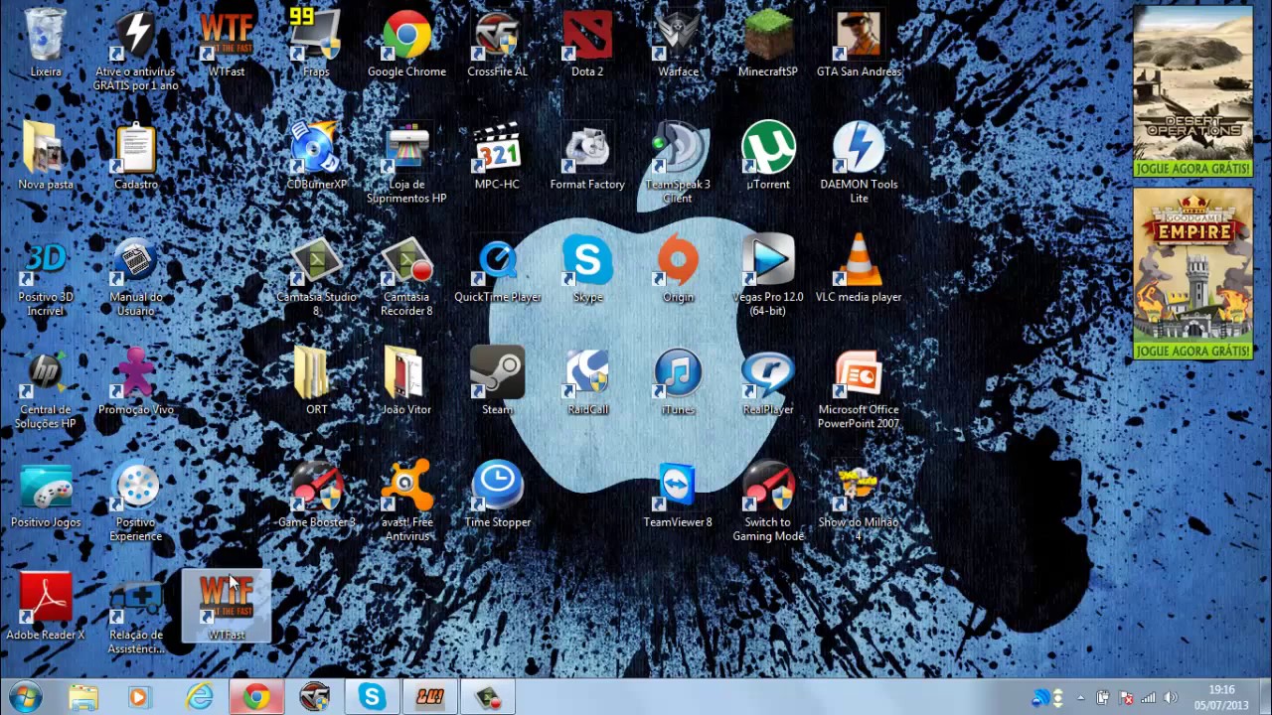Open the Desert Operations ad gadget
The width and height of the screenshot is (1272, 715).
[1192, 91]
